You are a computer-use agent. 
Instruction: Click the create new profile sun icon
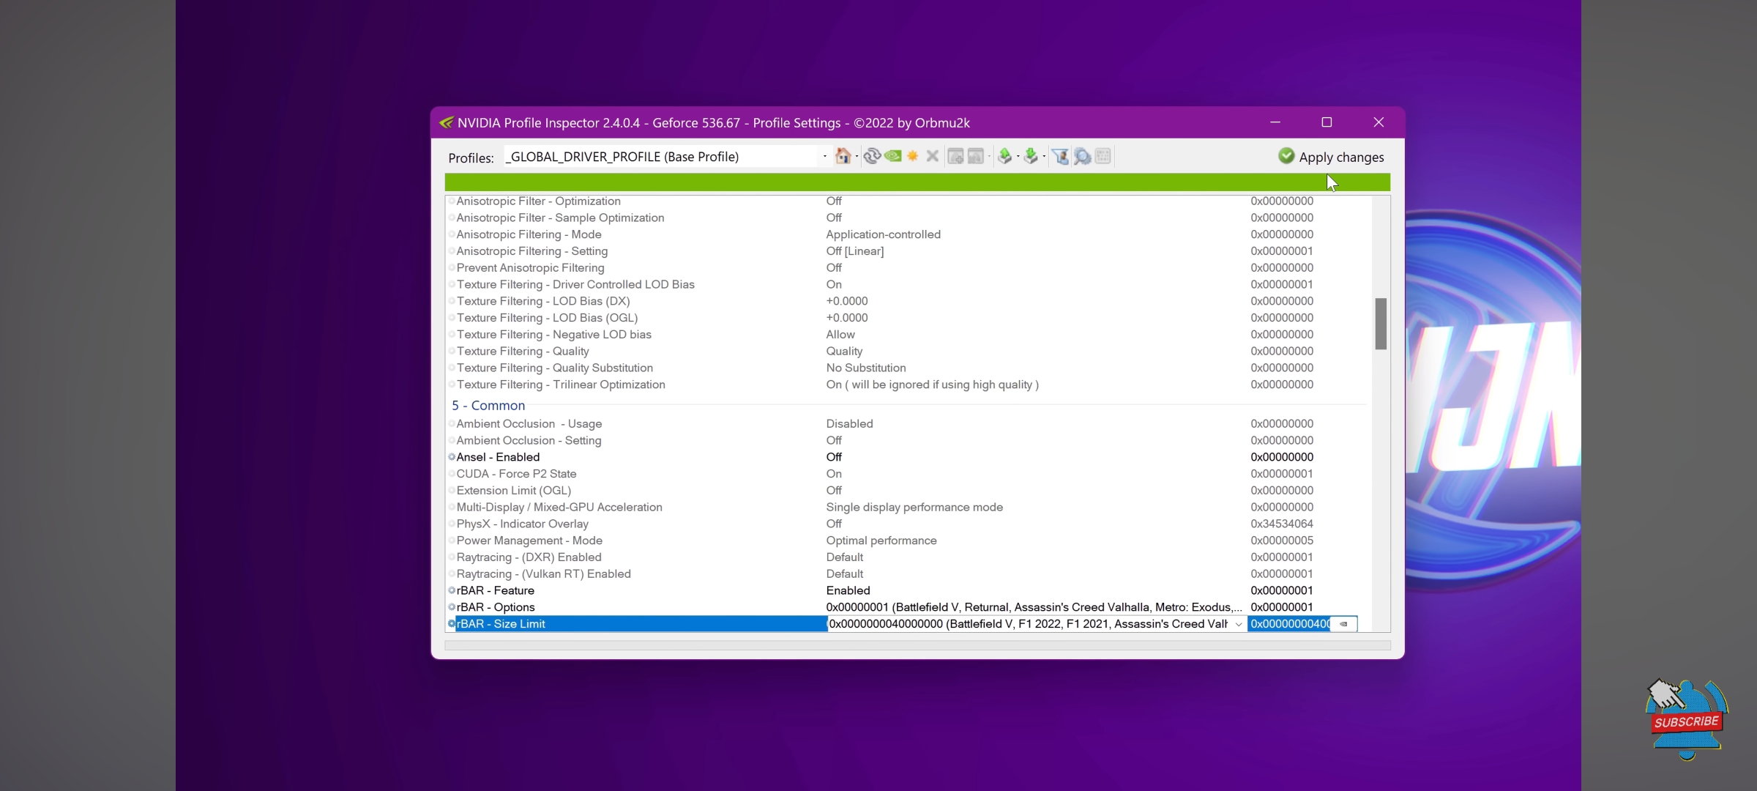point(912,156)
